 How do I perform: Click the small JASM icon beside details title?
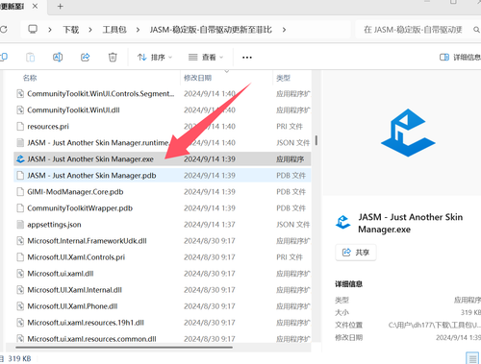(343, 223)
